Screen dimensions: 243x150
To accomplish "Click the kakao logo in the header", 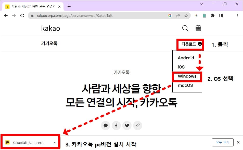I will pyautogui.click(x=50, y=28).
